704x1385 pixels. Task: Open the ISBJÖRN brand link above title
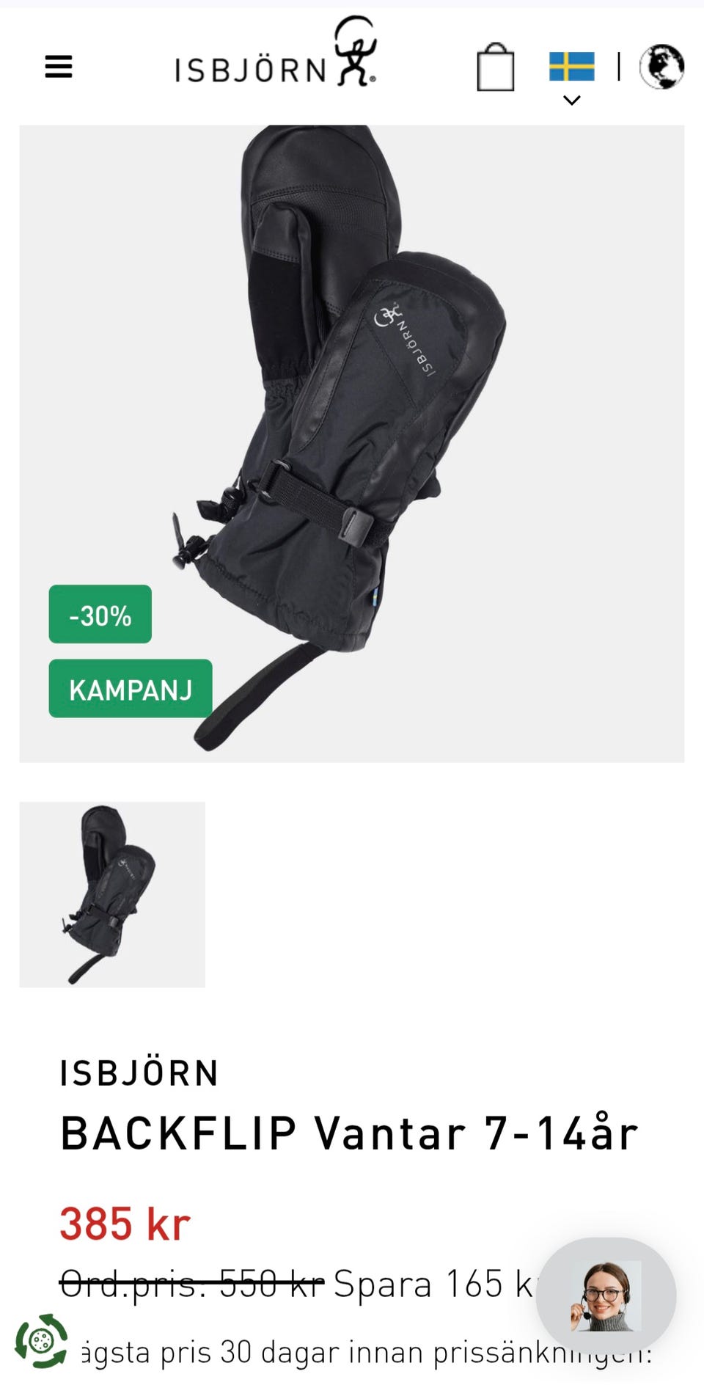pyautogui.click(x=139, y=1073)
